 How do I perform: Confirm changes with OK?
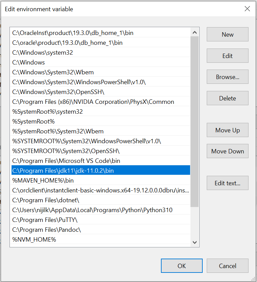(x=182, y=266)
